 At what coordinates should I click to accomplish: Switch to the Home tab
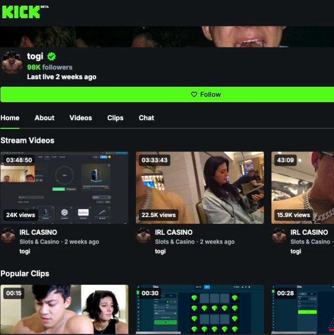10,118
